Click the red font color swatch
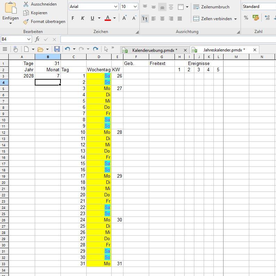 pos(107,18)
